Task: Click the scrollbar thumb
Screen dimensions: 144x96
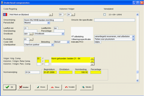Action: point(137,72)
